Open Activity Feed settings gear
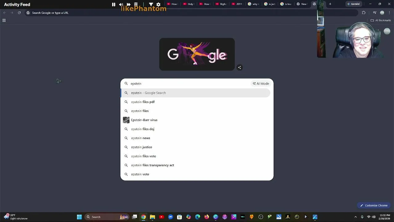 coord(158,4)
